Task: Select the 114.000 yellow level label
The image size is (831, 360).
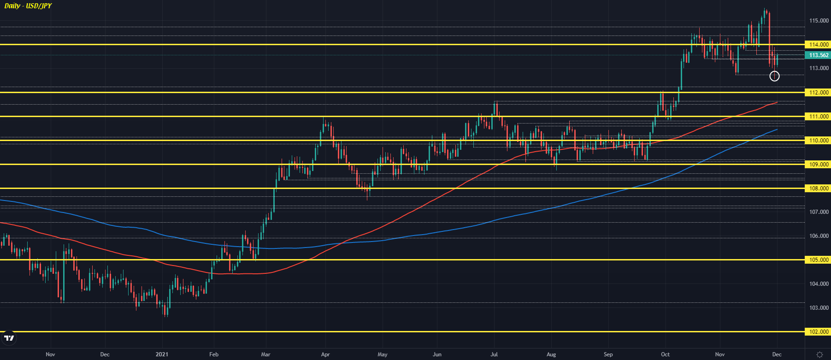Action: (818, 45)
